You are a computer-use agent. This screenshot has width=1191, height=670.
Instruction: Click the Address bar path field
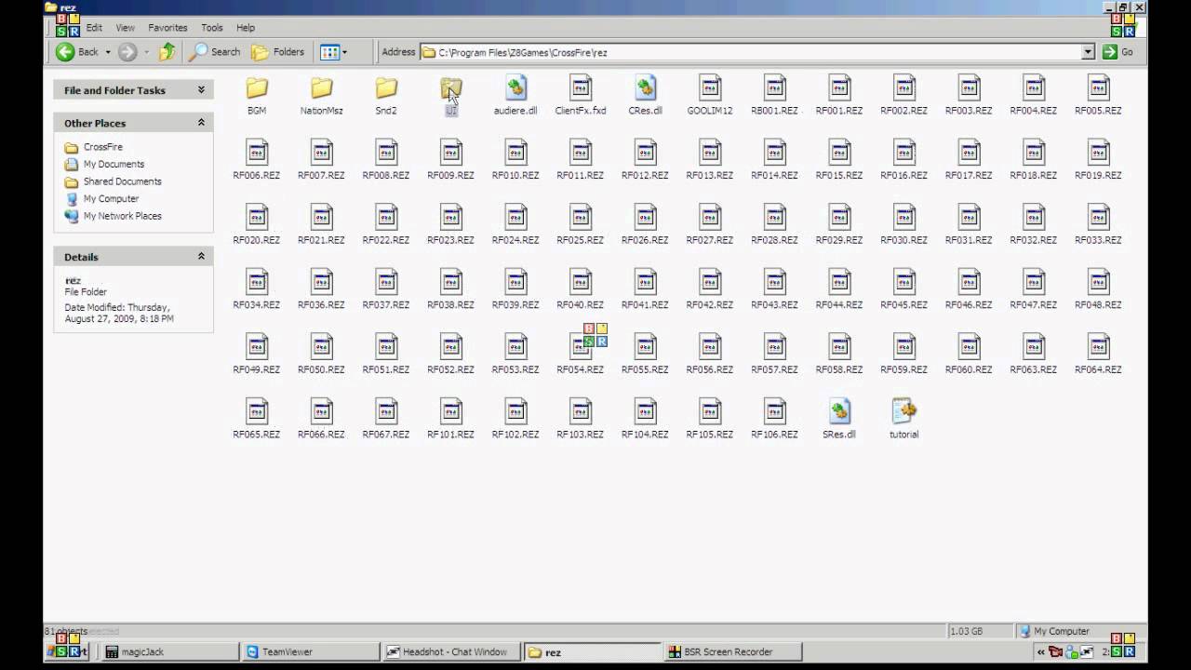point(752,52)
